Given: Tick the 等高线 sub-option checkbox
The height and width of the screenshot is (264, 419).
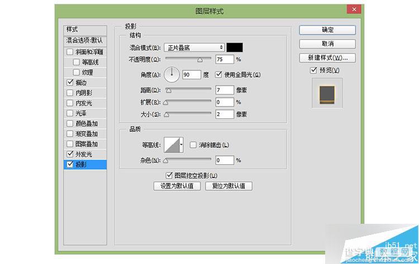Looking at the screenshot, I should point(77,62).
